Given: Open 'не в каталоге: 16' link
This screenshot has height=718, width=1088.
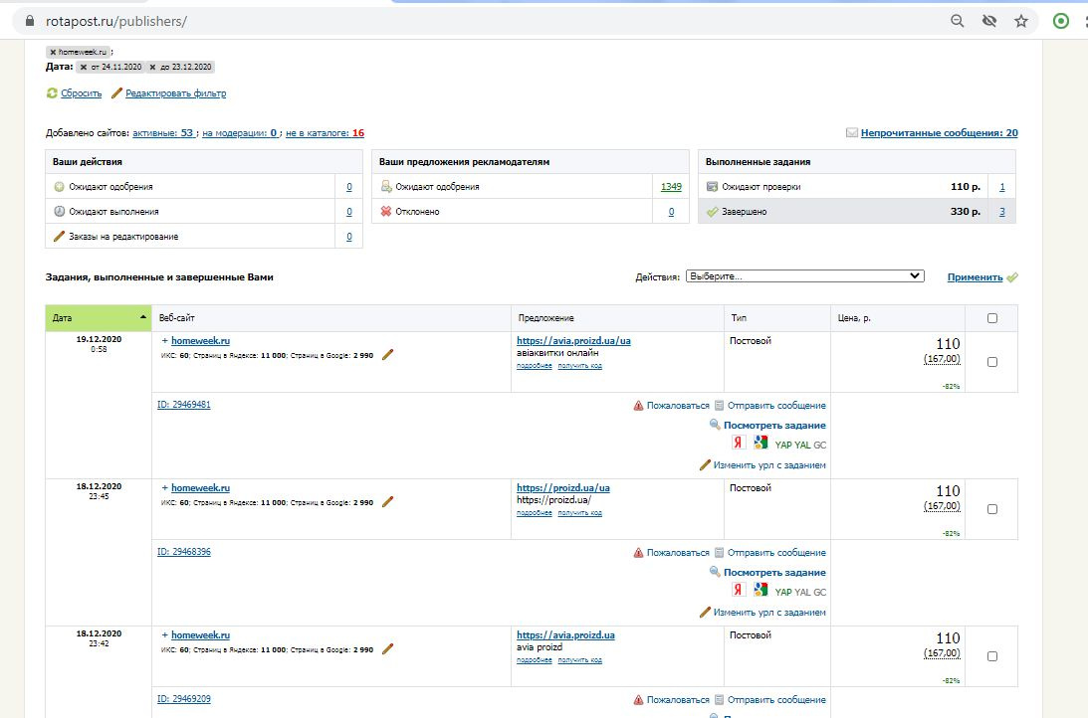Looking at the screenshot, I should click(x=325, y=133).
